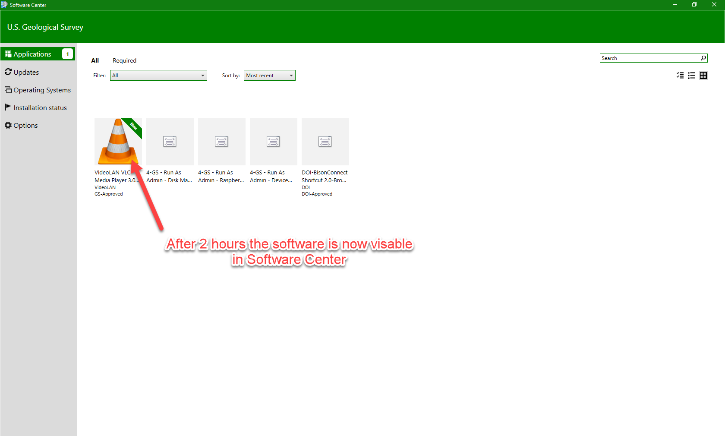The width and height of the screenshot is (725, 436).
Task: Open the Run As Admin Disk Ma... placeholder tile
Action: coord(170,142)
